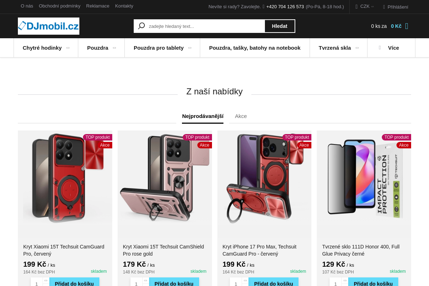
Task: Open the Honor 400 tempered glass thumbnail
Action: click(x=364, y=179)
